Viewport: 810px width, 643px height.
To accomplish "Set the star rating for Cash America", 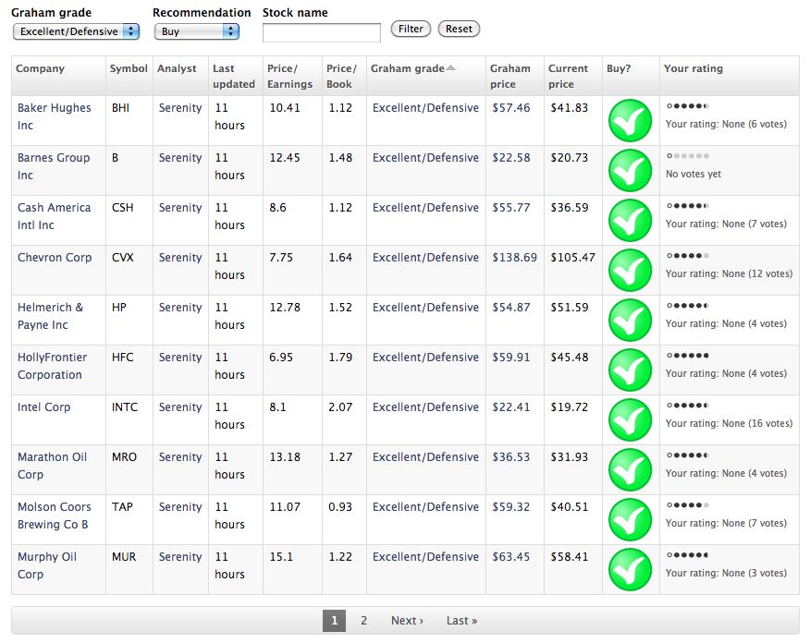I will [688, 205].
